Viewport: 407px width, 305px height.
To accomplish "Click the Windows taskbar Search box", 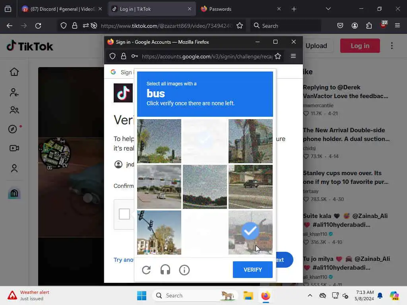I will pyautogui.click(x=195, y=295).
